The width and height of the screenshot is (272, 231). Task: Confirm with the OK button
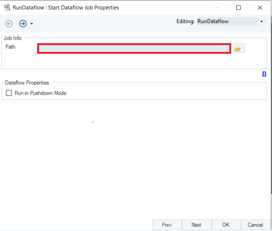coord(226,225)
